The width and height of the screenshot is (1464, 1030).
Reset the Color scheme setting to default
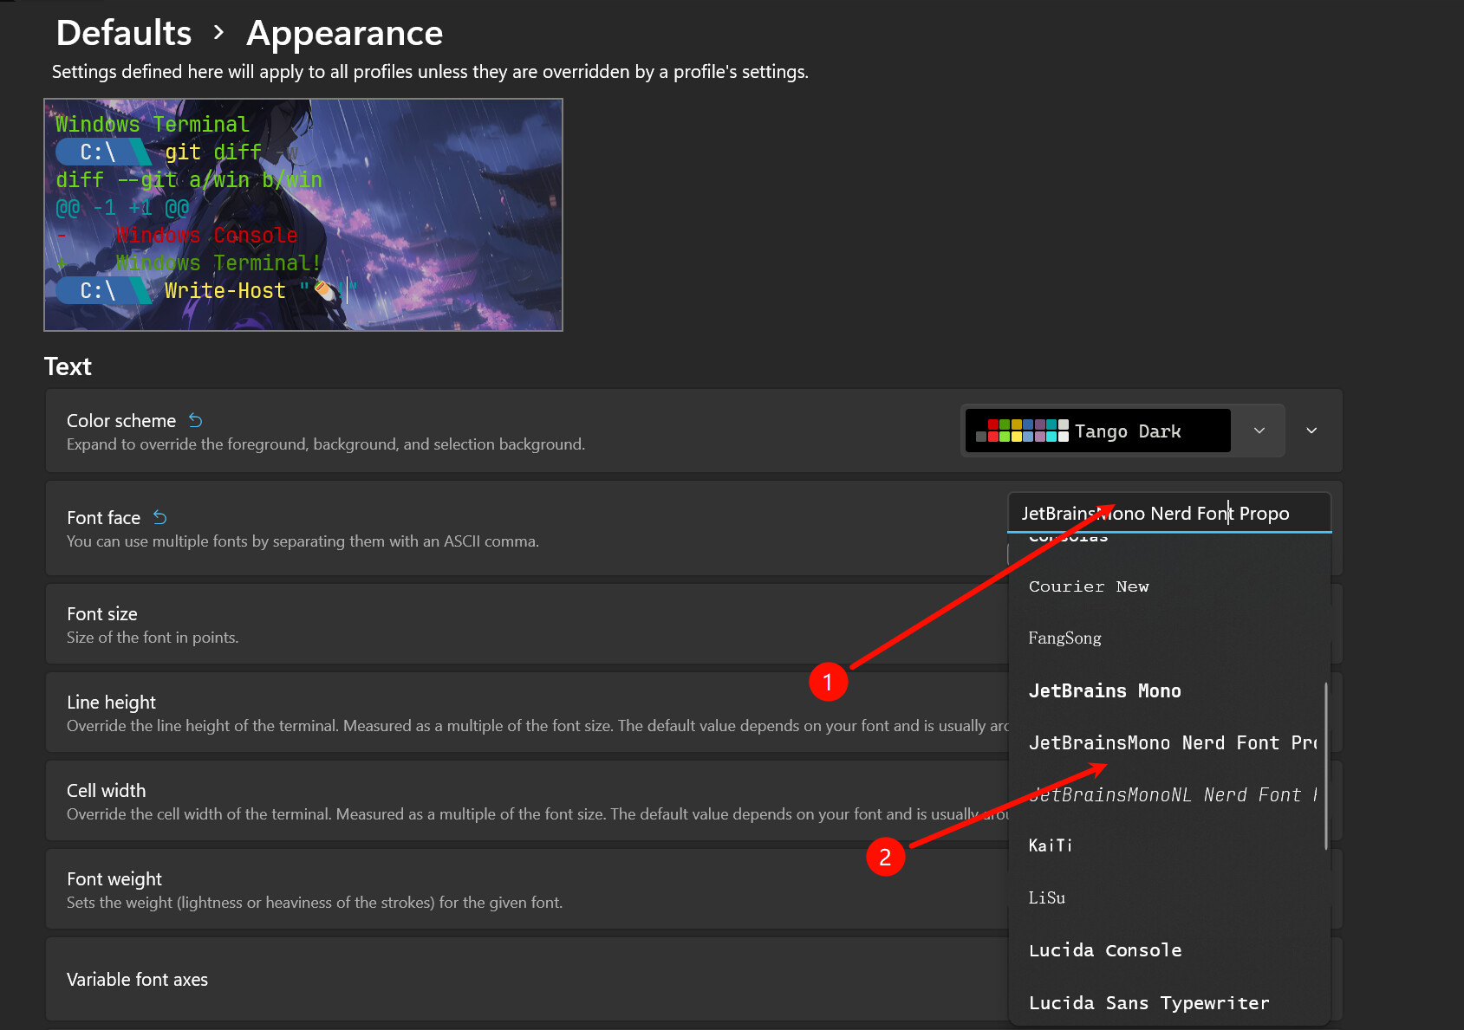(196, 420)
